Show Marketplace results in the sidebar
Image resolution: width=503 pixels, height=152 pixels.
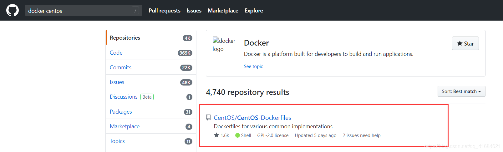tap(151, 126)
